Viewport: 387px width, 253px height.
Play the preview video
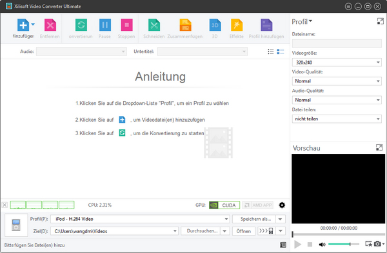(x=298, y=245)
